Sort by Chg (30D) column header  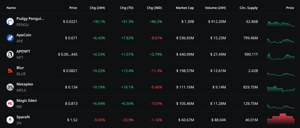point(154,8)
